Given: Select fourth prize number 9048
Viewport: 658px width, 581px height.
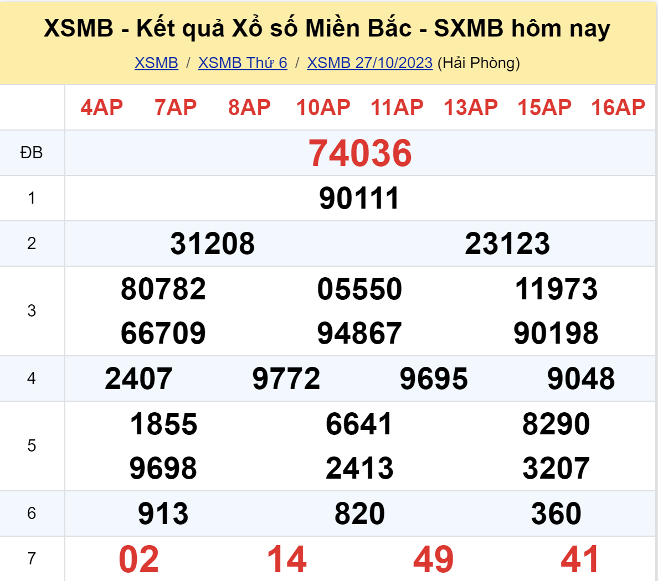Looking at the screenshot, I should coord(581,378).
